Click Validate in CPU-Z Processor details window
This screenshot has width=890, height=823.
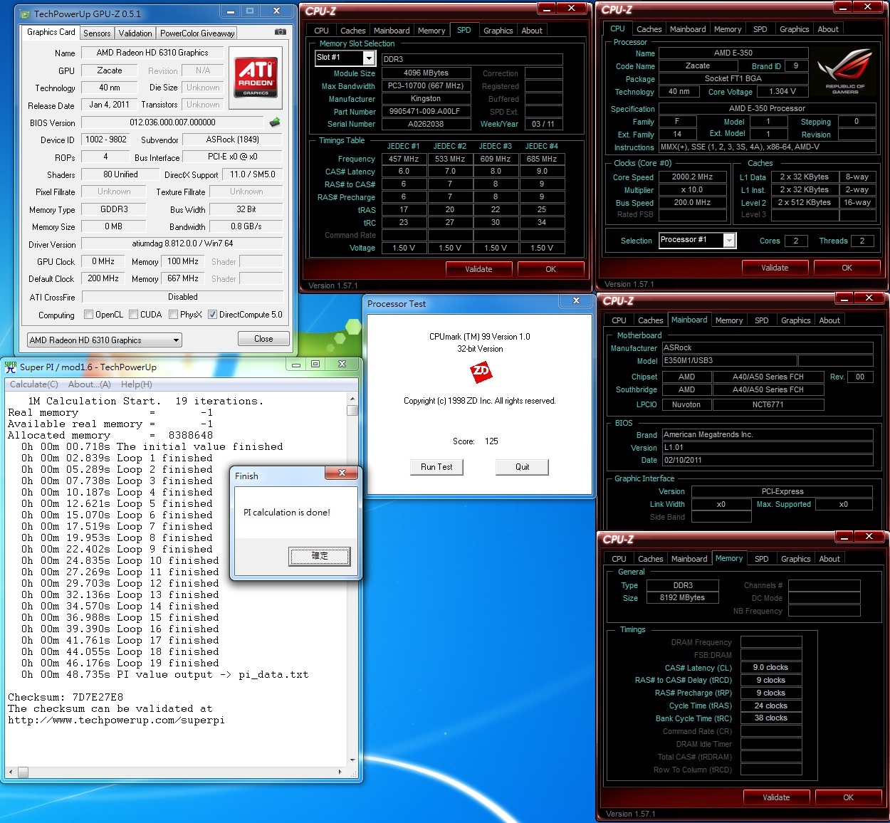click(775, 268)
